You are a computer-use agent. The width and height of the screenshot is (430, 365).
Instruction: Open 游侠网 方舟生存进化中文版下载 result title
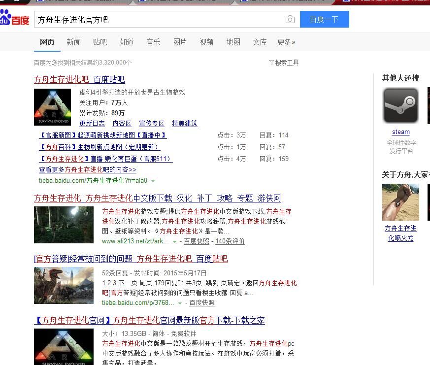click(158, 198)
